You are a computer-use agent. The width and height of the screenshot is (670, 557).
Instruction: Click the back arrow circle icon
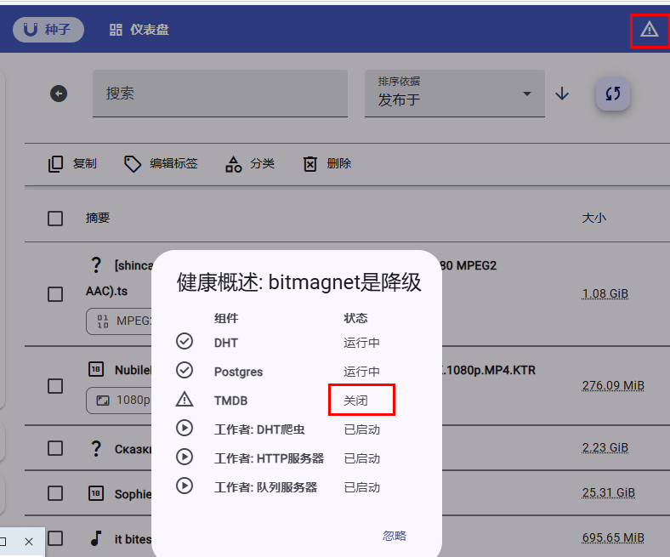(59, 94)
